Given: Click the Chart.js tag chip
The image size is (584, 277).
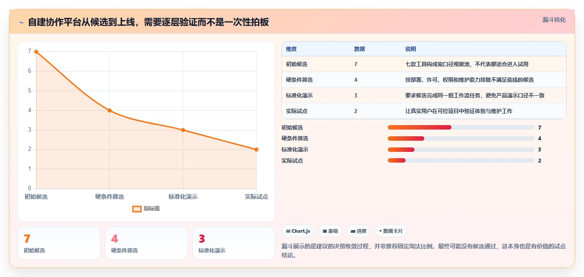Looking at the screenshot, I should 298,231.
